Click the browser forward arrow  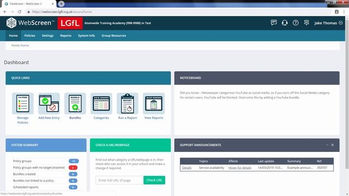click(12, 12)
